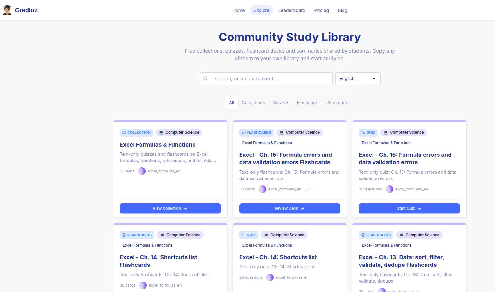The image size is (495, 292).
Task: Click Computer Science tag on Ch. 15 quiz card
Action: (403, 132)
